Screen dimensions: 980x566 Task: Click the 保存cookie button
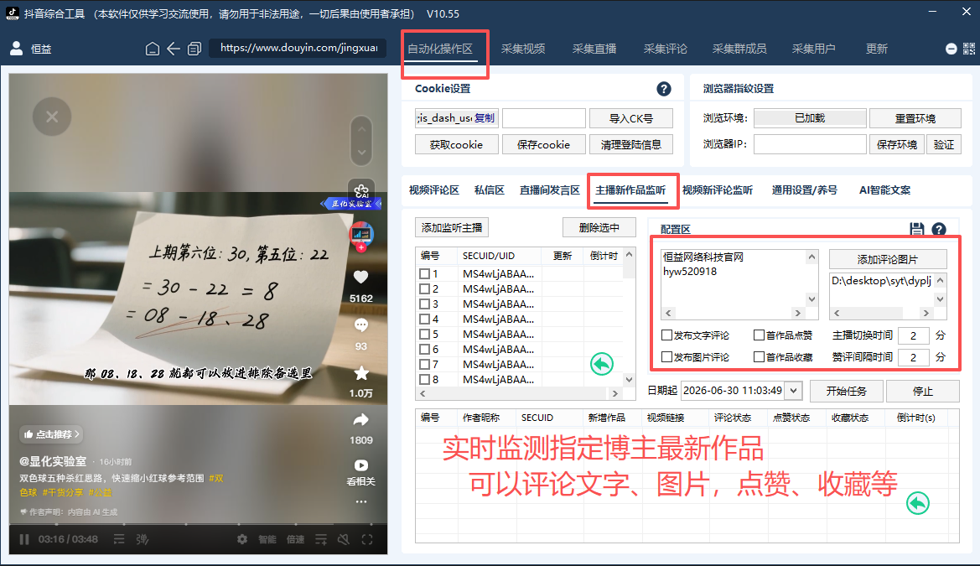(x=544, y=144)
